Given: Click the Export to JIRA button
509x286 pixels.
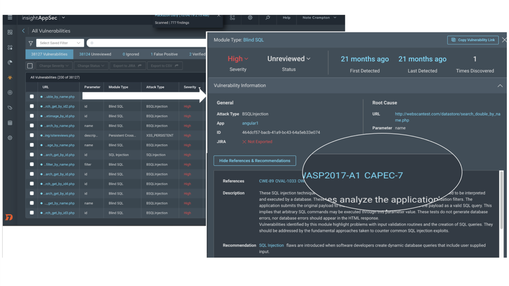Looking at the screenshot, I should point(127,66).
